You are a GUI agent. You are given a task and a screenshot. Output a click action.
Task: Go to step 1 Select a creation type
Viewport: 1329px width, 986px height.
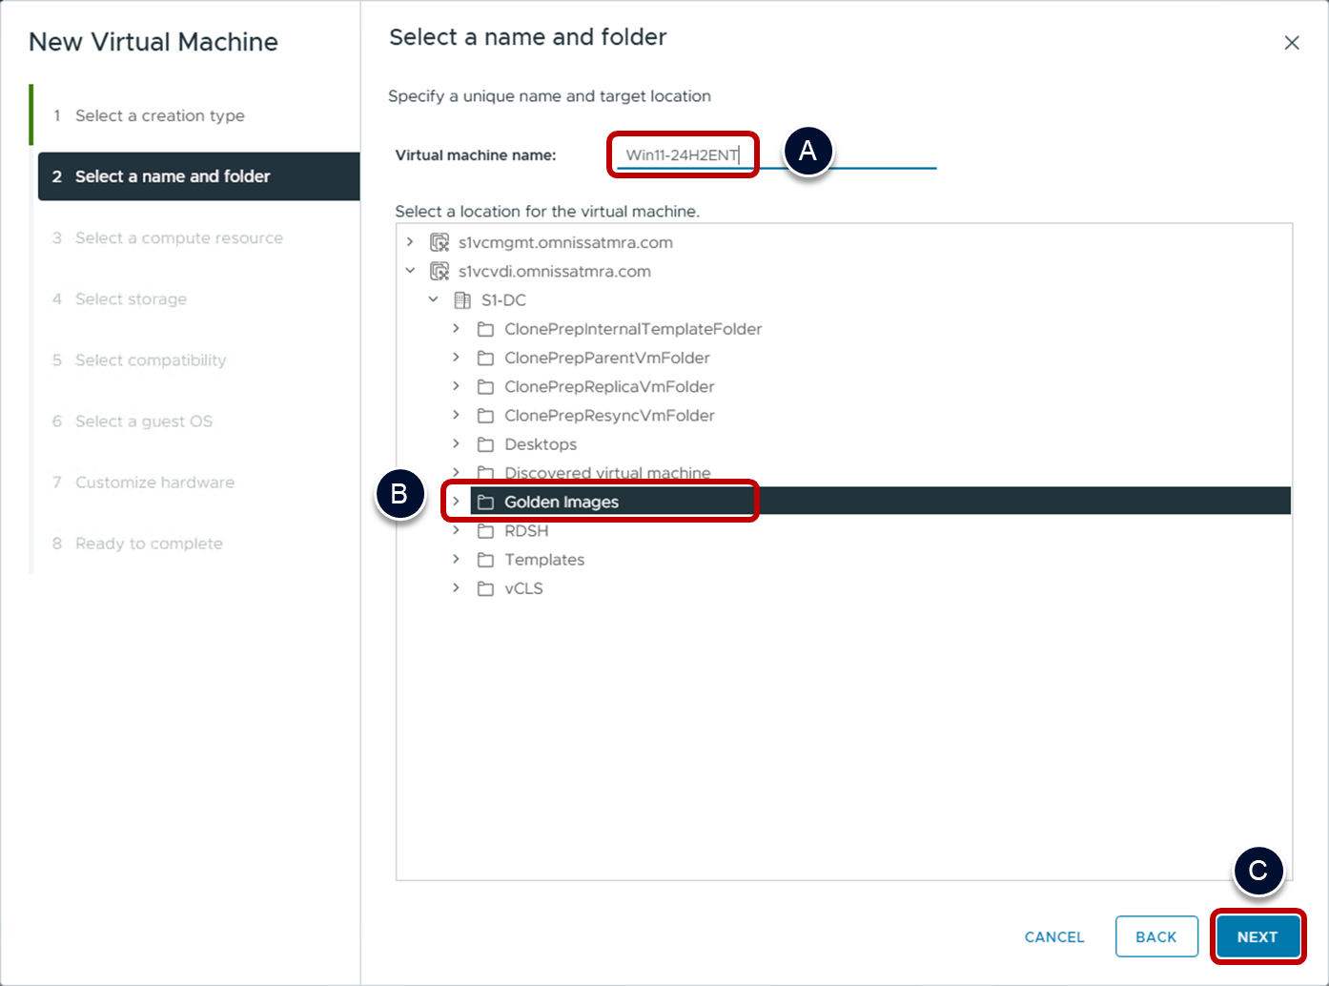click(159, 115)
